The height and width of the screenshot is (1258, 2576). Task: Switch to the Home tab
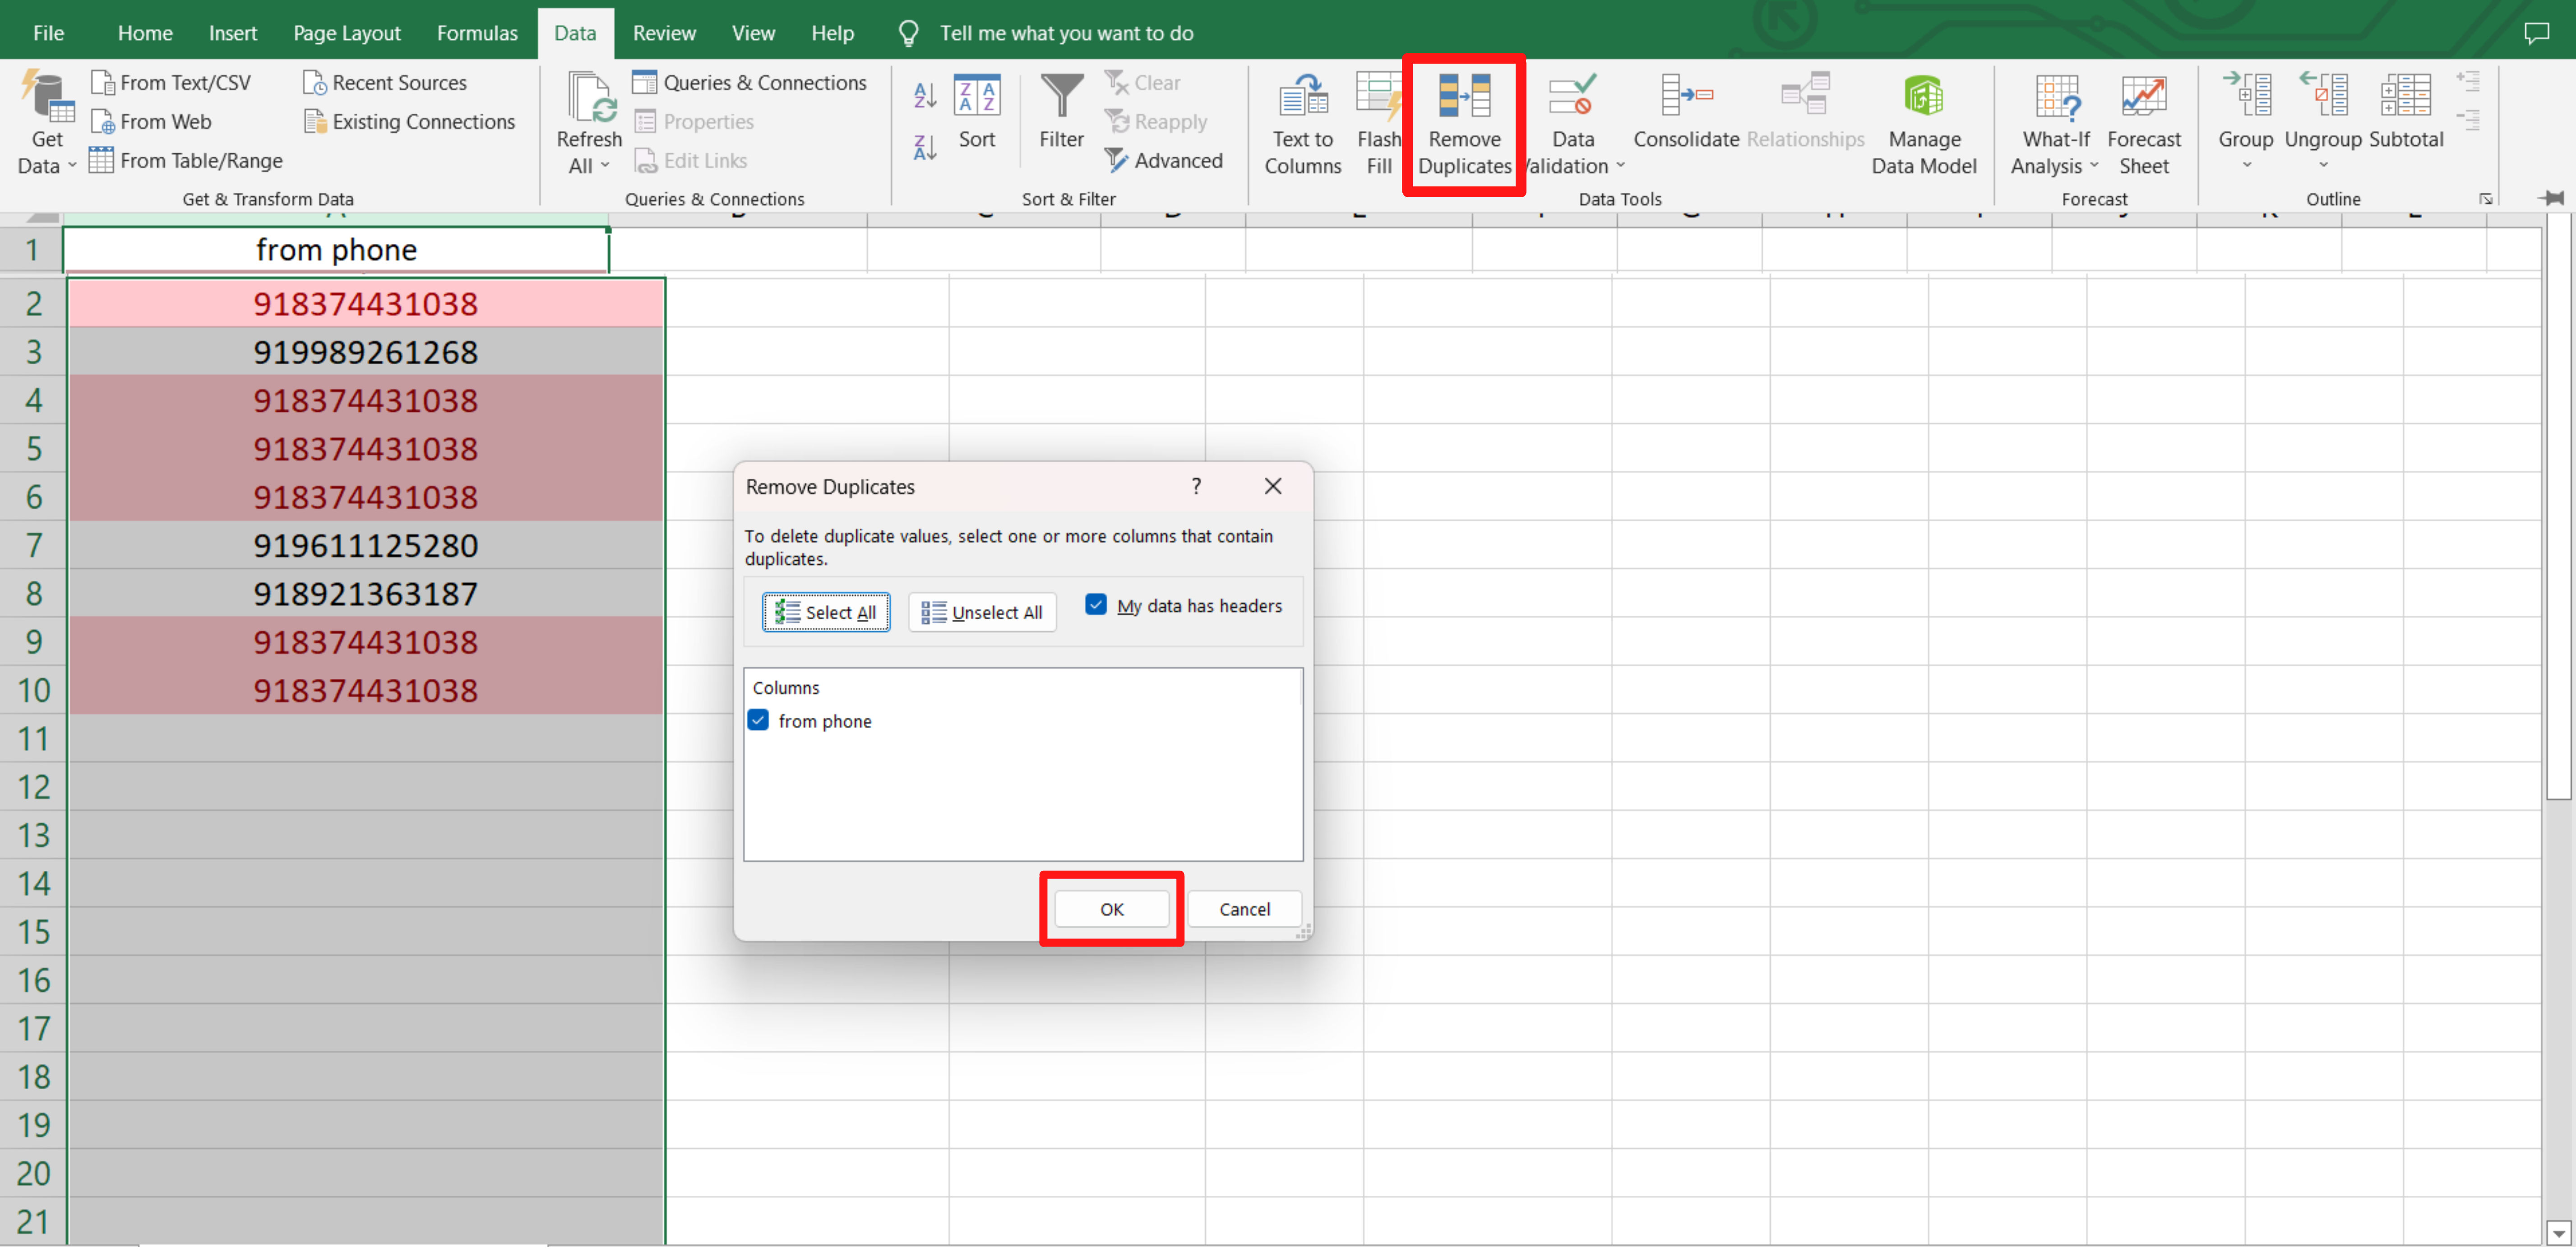point(145,33)
